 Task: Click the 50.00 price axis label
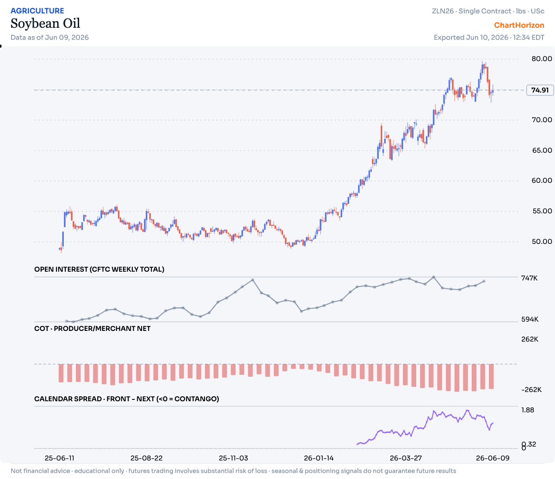[x=542, y=242]
